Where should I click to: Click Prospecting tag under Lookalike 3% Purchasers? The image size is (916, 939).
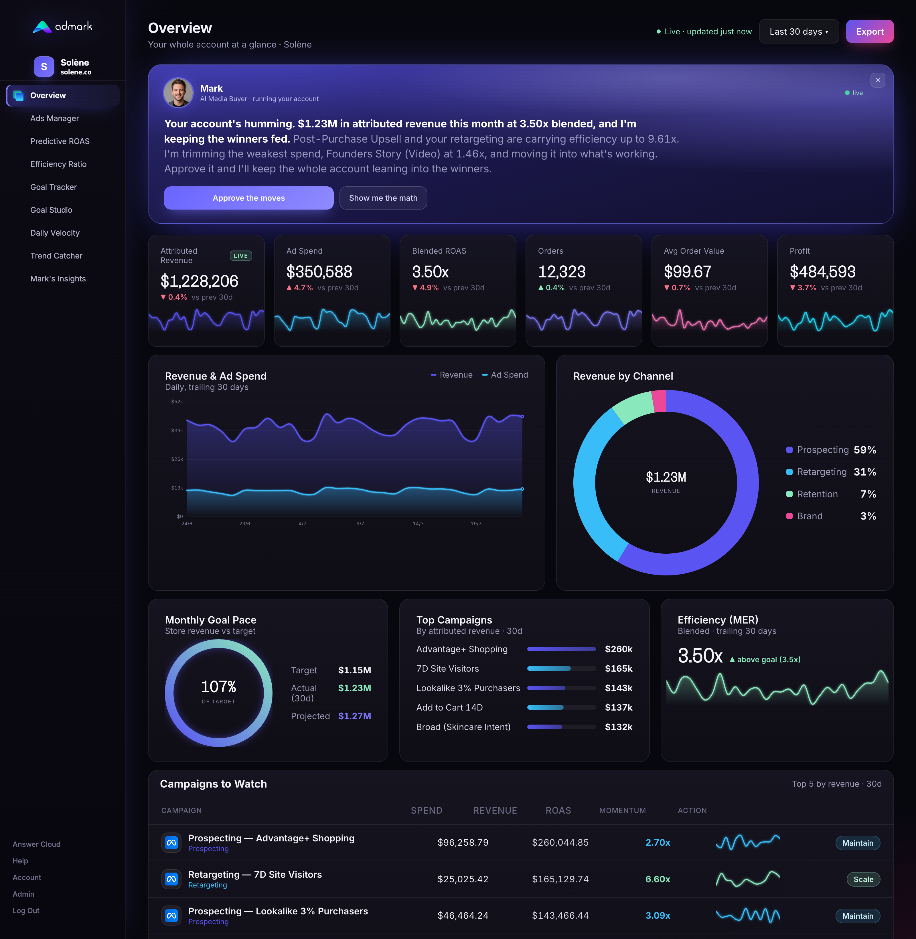point(208,922)
